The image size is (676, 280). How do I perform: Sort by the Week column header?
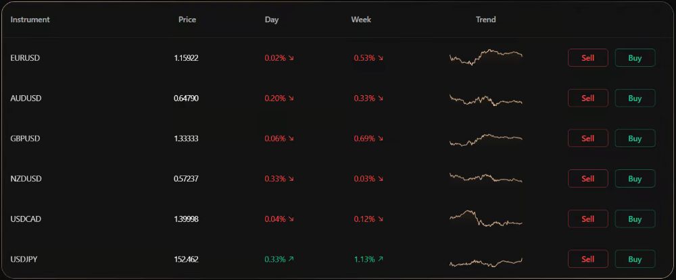click(361, 20)
